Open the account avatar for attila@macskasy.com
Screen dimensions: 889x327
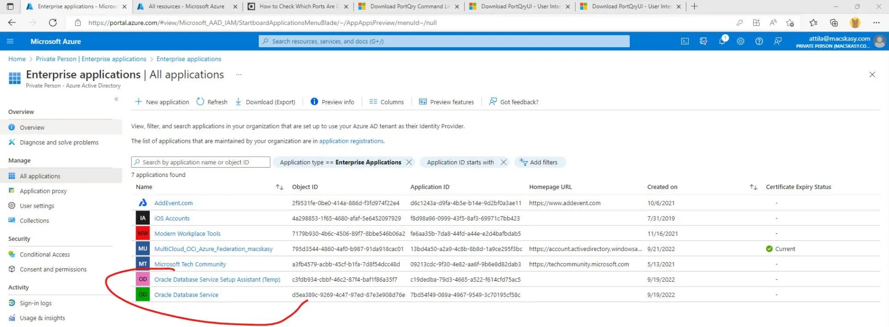(880, 41)
